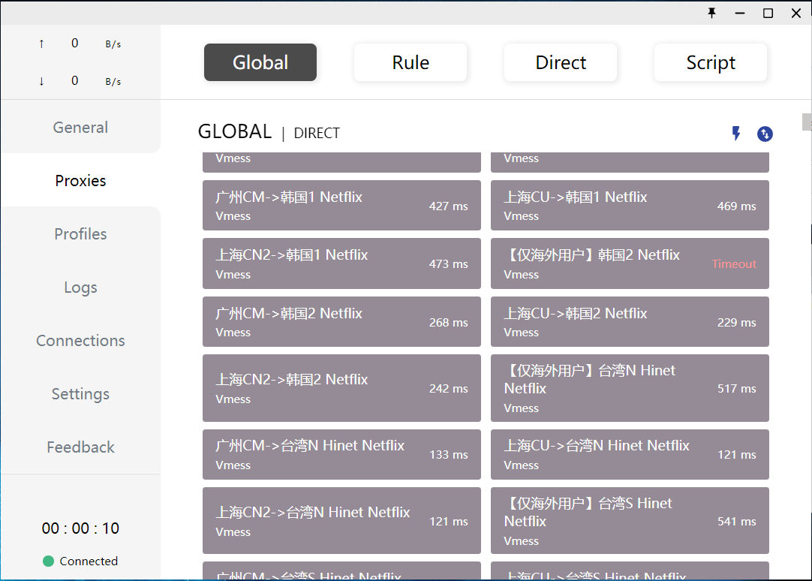Switch to Rule proxy mode
This screenshot has width=812, height=581.
pyautogui.click(x=411, y=62)
